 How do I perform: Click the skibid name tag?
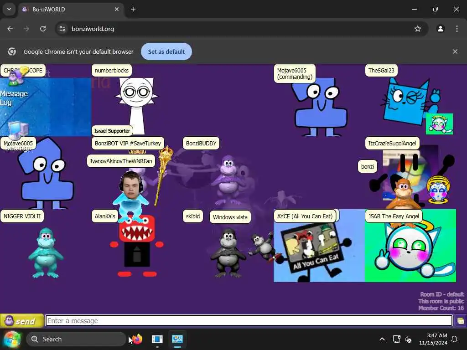click(193, 216)
